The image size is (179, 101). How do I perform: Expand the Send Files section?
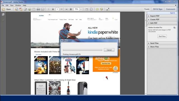(x=162, y=43)
